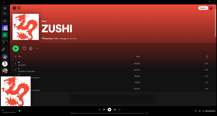Image resolution: width=217 pixels, height=116 pixels.
Task: Click the Plays column header
Action: tap(138, 56)
